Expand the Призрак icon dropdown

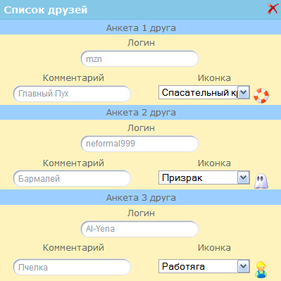tap(204, 177)
